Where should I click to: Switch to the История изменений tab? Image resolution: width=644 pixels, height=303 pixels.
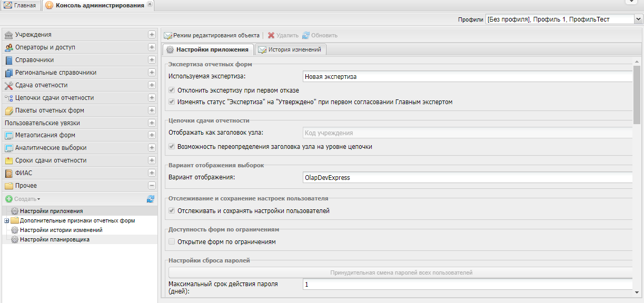click(x=290, y=49)
